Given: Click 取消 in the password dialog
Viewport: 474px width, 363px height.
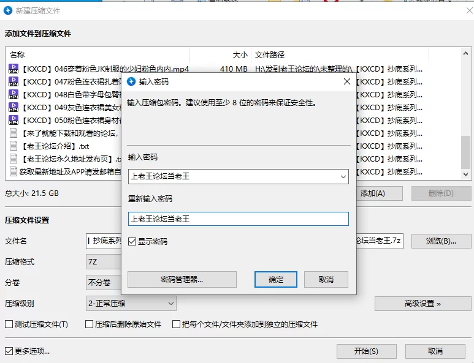Looking at the screenshot, I should point(326,279).
